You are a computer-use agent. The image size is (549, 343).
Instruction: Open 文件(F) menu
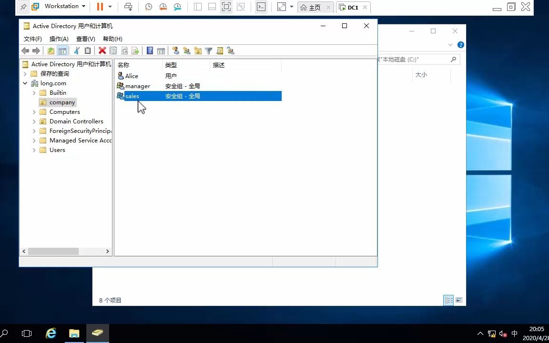32,39
